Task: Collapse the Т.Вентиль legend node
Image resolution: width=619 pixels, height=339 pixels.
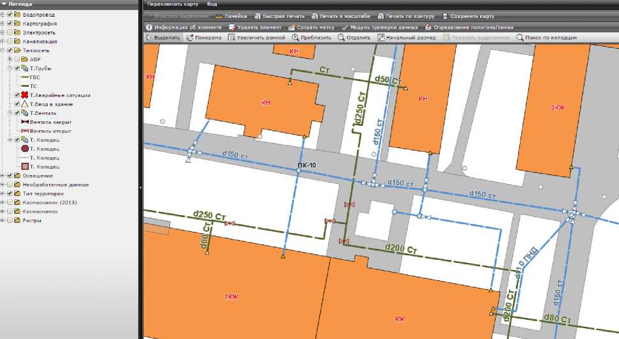Action: click(10, 113)
